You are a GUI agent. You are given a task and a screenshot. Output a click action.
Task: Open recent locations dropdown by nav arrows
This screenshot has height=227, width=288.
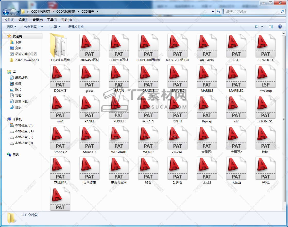(18, 12)
